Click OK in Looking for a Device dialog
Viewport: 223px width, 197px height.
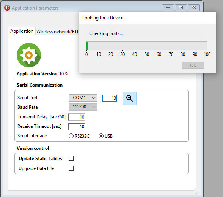tap(193, 65)
